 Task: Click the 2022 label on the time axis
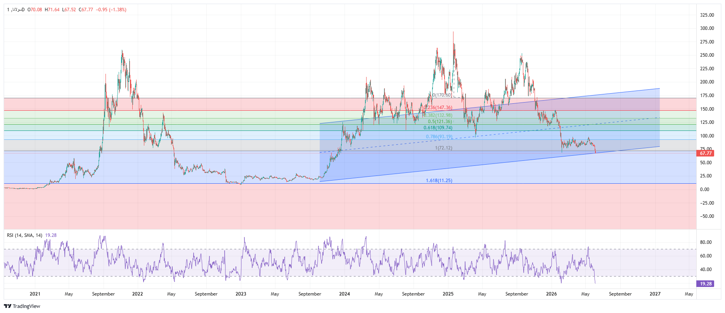pos(138,294)
